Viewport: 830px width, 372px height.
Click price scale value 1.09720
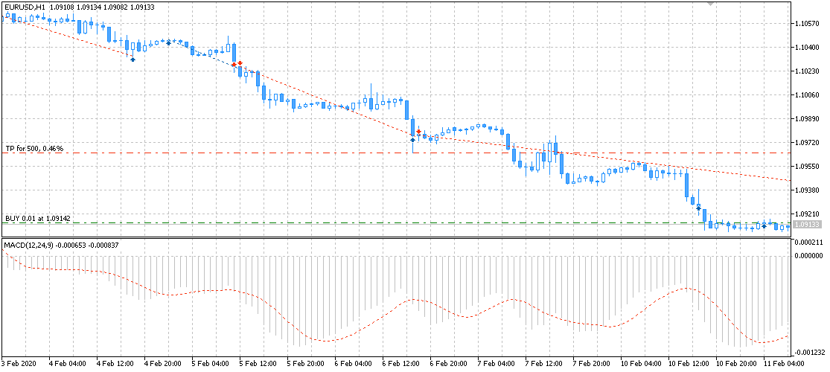(x=807, y=142)
